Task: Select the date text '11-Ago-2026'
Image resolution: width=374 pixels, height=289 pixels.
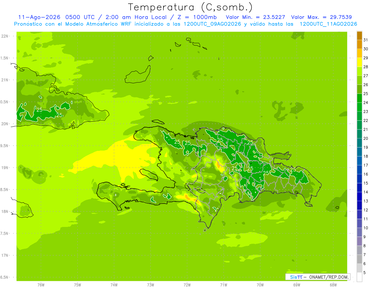Action: (x=40, y=17)
